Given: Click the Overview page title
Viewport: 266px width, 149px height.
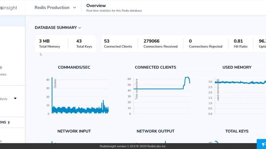Looking at the screenshot, I should pos(96,5).
